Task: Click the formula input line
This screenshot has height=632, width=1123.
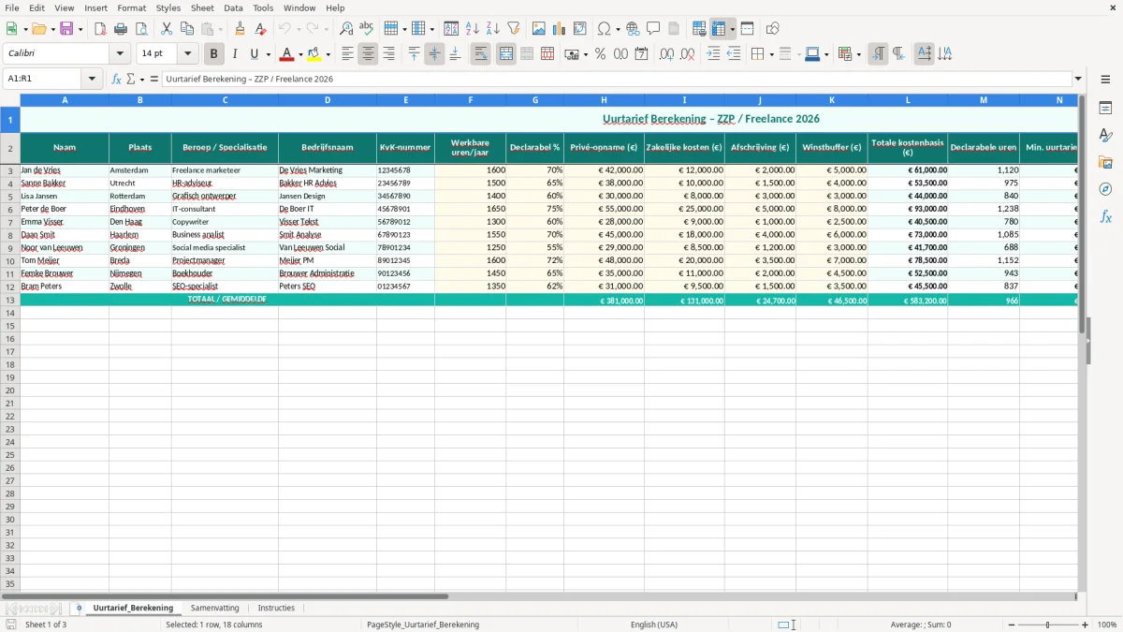Action: (x=617, y=79)
